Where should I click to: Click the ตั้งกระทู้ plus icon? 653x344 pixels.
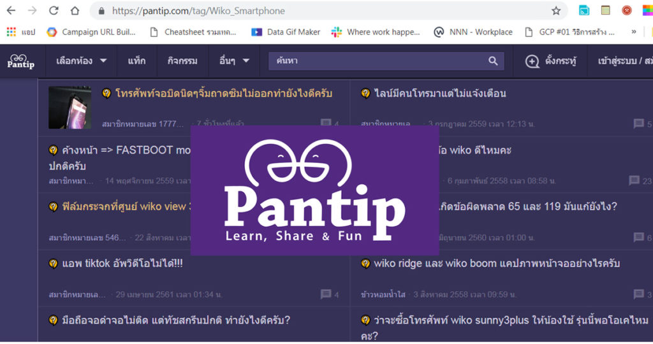[532, 61]
